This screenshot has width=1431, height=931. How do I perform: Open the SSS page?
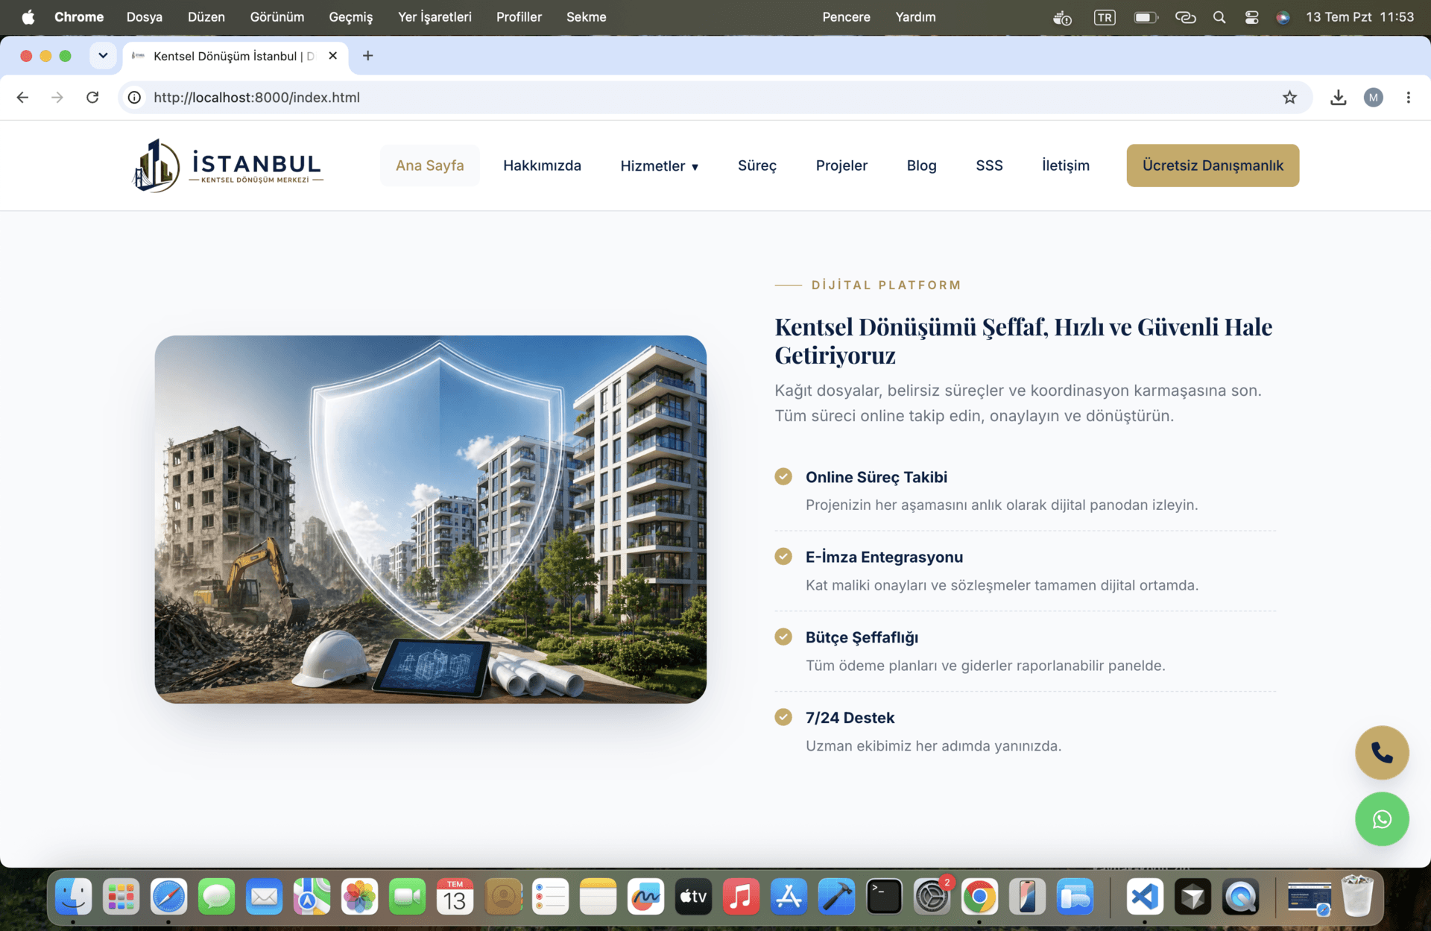click(989, 165)
